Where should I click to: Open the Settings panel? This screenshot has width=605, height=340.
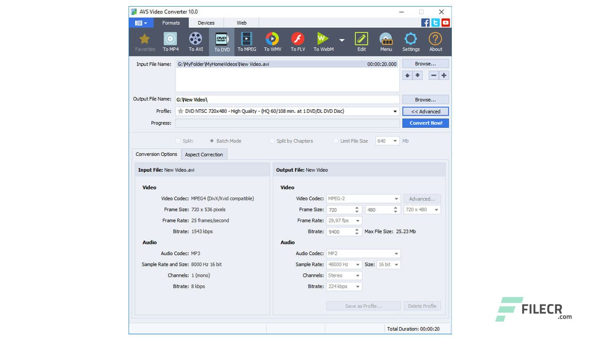[x=411, y=42]
